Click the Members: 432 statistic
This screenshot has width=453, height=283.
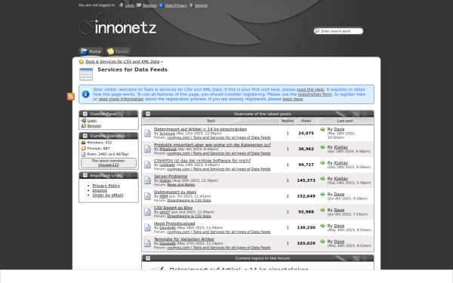coord(100,143)
